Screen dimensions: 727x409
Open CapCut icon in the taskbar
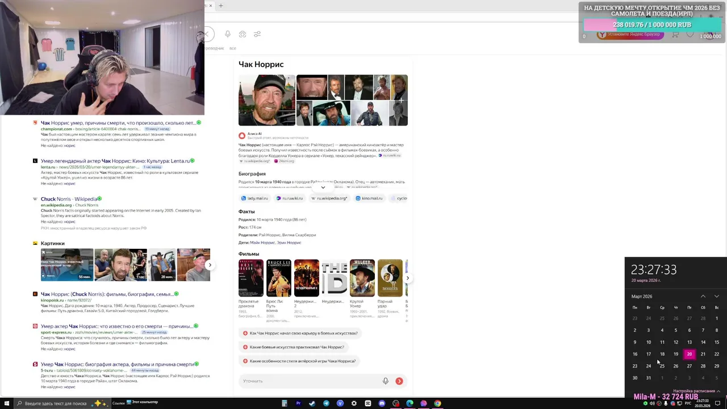click(367, 403)
